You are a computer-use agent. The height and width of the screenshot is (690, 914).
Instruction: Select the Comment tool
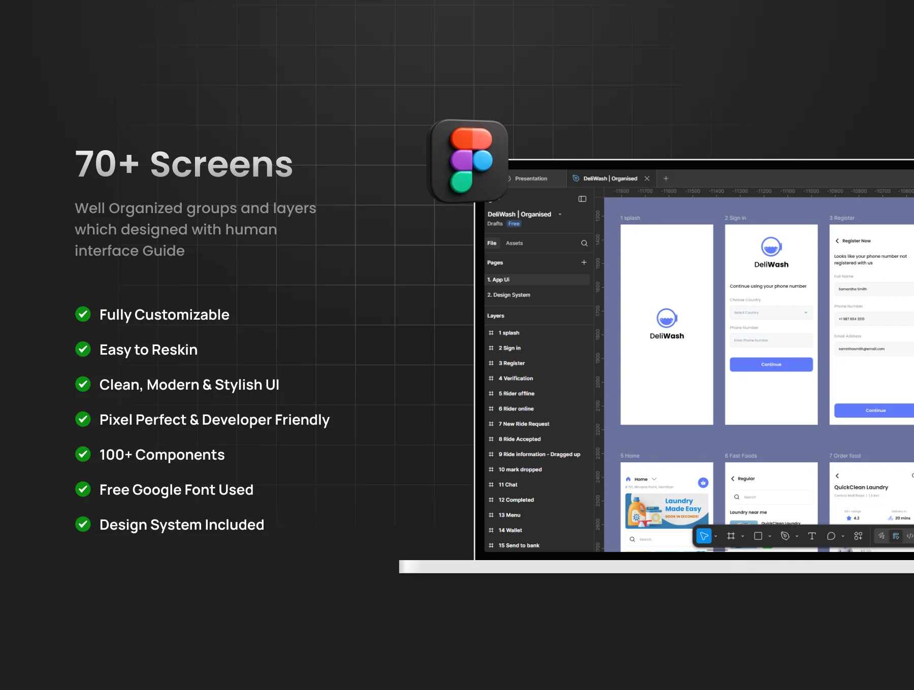(831, 536)
